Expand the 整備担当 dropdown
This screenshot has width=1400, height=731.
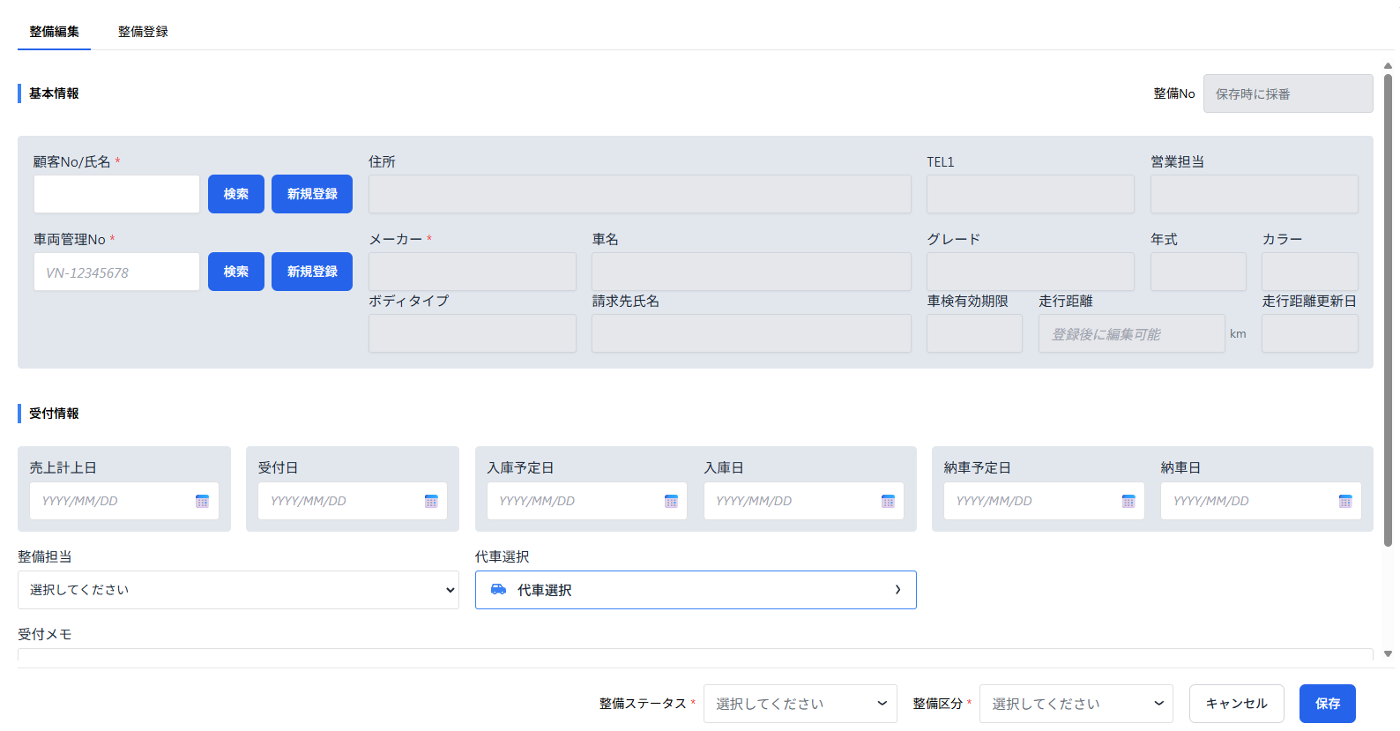[x=238, y=590]
